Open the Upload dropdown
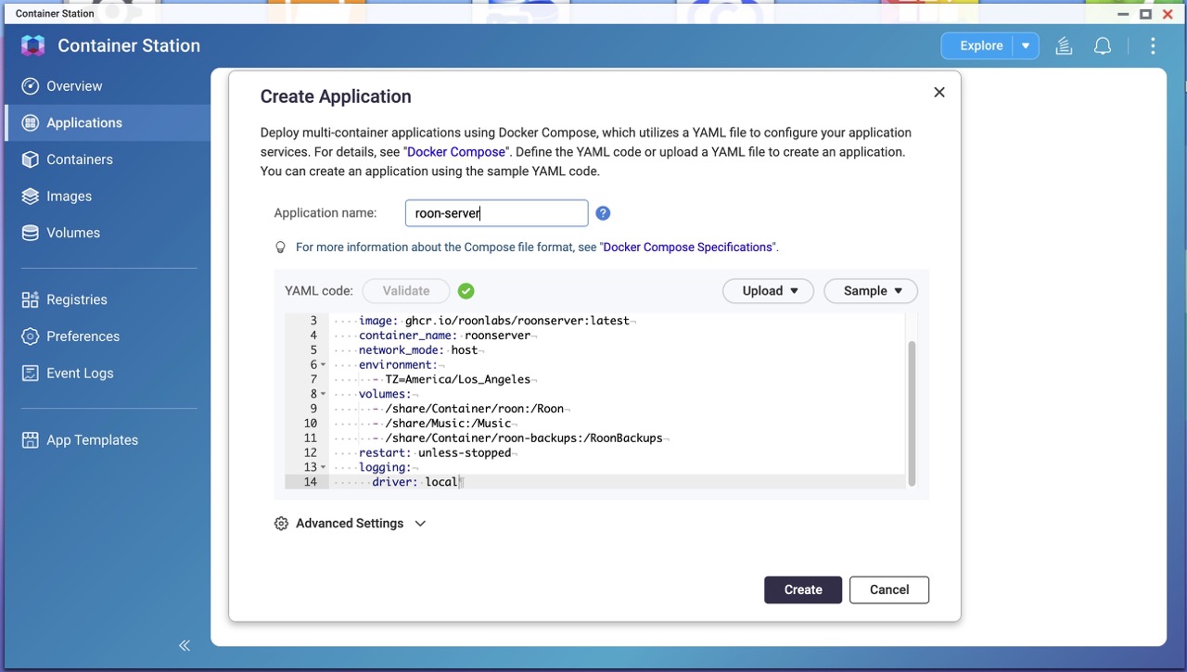Image resolution: width=1187 pixels, height=672 pixels. click(768, 291)
